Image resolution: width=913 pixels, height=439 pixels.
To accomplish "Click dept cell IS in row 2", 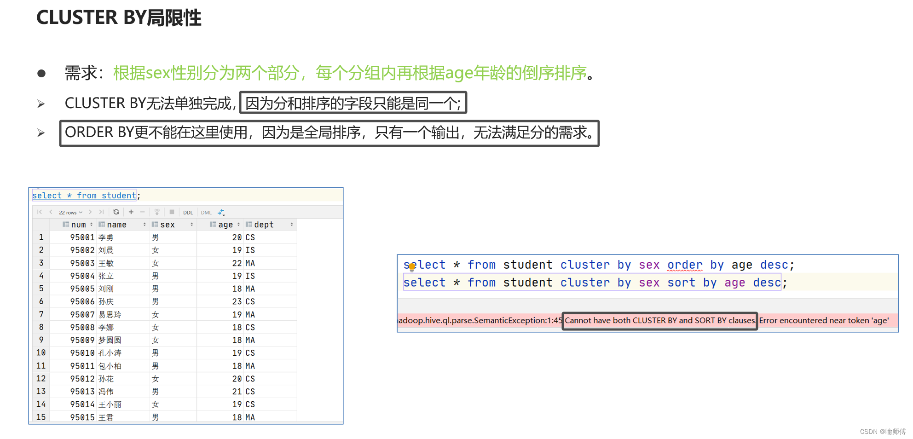I will pos(270,250).
